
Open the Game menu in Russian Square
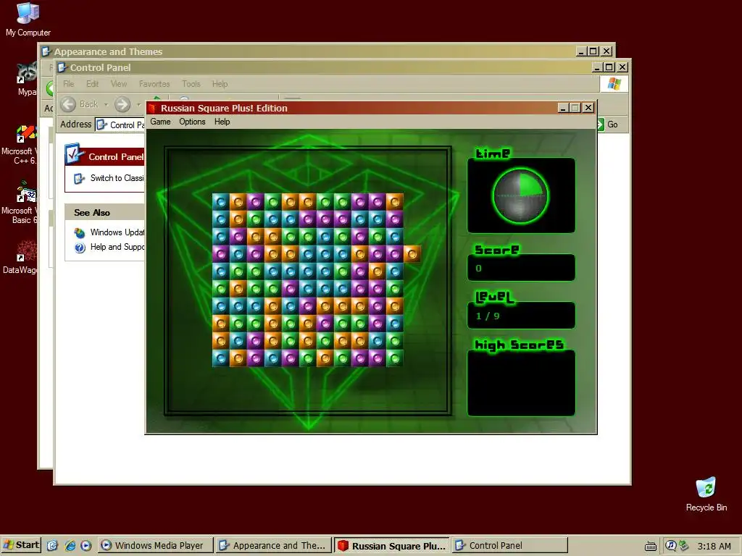(x=160, y=122)
